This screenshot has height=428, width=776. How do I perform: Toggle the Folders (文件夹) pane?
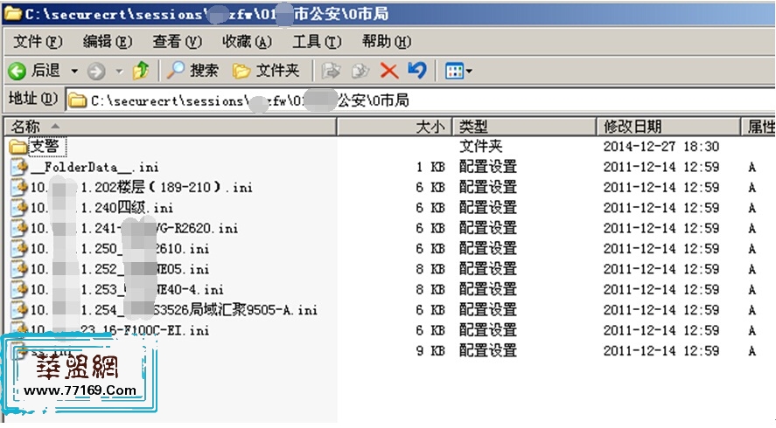(267, 71)
